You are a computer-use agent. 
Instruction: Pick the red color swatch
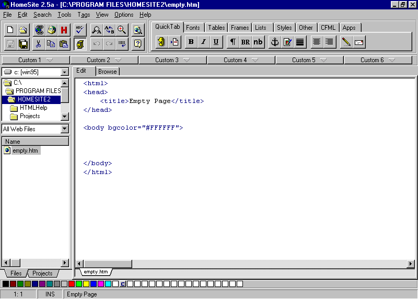point(72,284)
